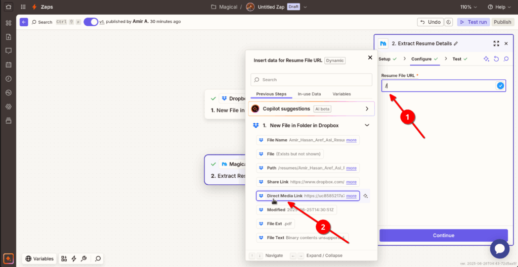Open the Draft status dropdown chevron
The image size is (518, 267).
point(305,7)
